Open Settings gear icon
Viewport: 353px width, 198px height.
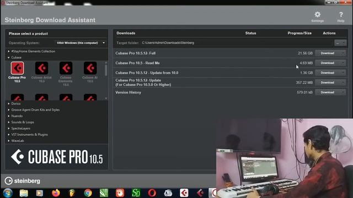318,15
